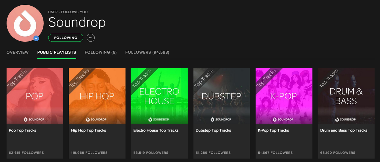The height and width of the screenshot is (162, 380).
Task: Click the Soundrop logo on K-Pop cover
Action: [284, 119]
